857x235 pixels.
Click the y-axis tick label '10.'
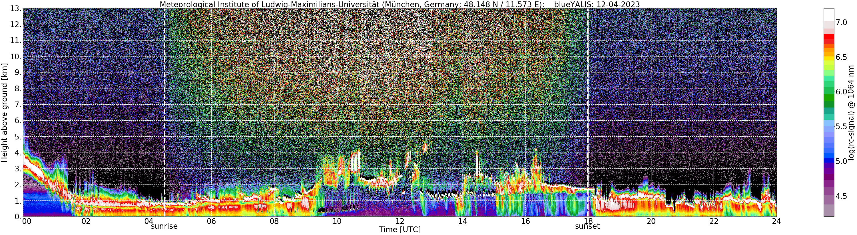click(x=16, y=56)
